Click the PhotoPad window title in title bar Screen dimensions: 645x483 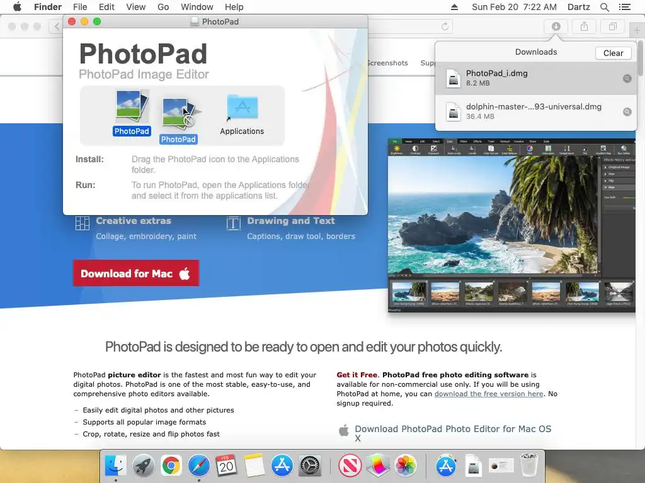point(220,21)
